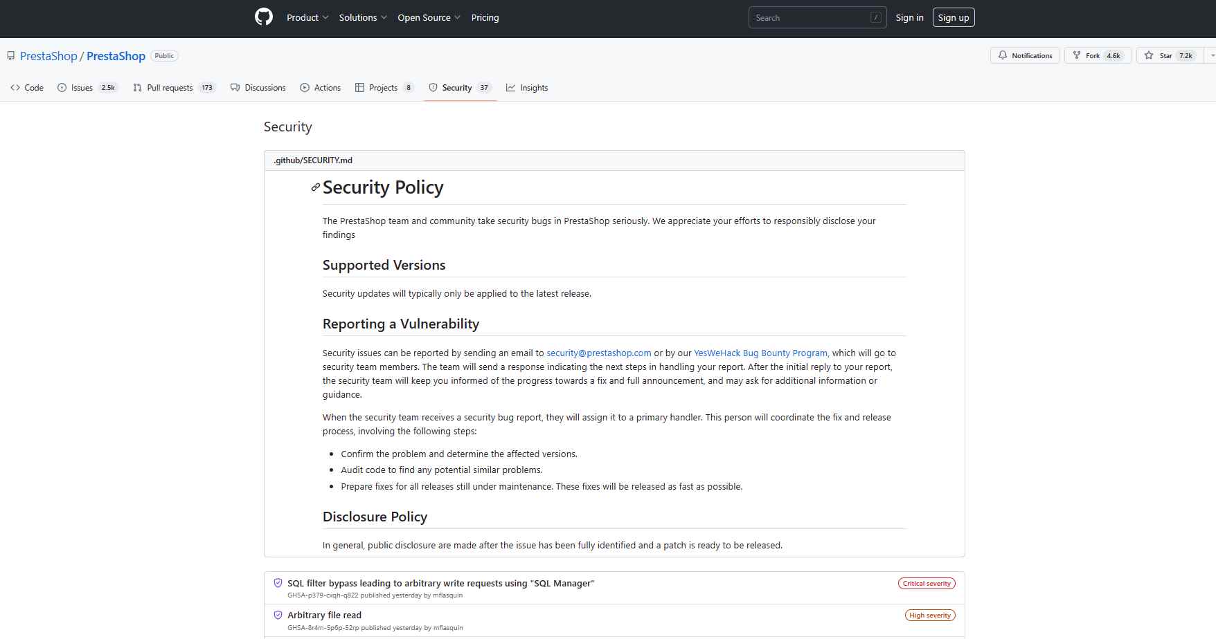The image size is (1216, 639).
Task: Click the Disclosure Policy heading
Action: tap(375, 517)
